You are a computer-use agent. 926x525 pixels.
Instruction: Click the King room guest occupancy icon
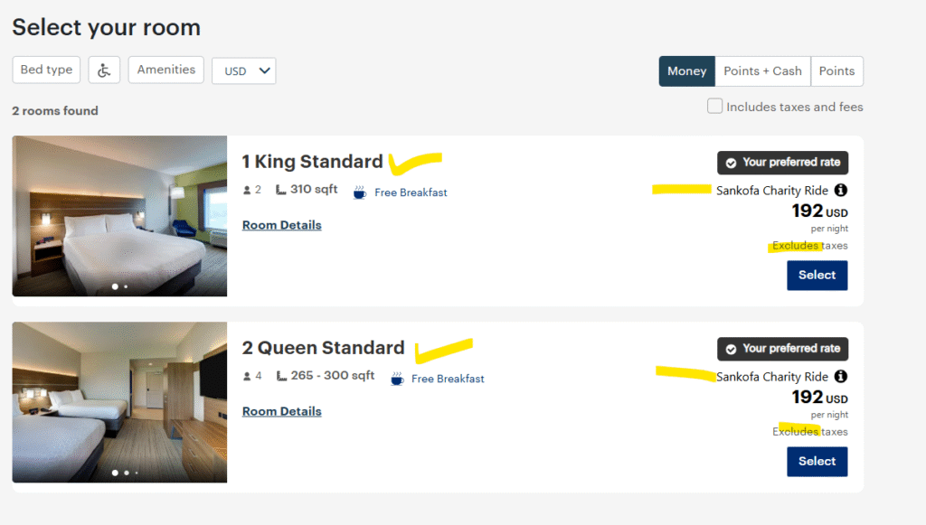[247, 191]
